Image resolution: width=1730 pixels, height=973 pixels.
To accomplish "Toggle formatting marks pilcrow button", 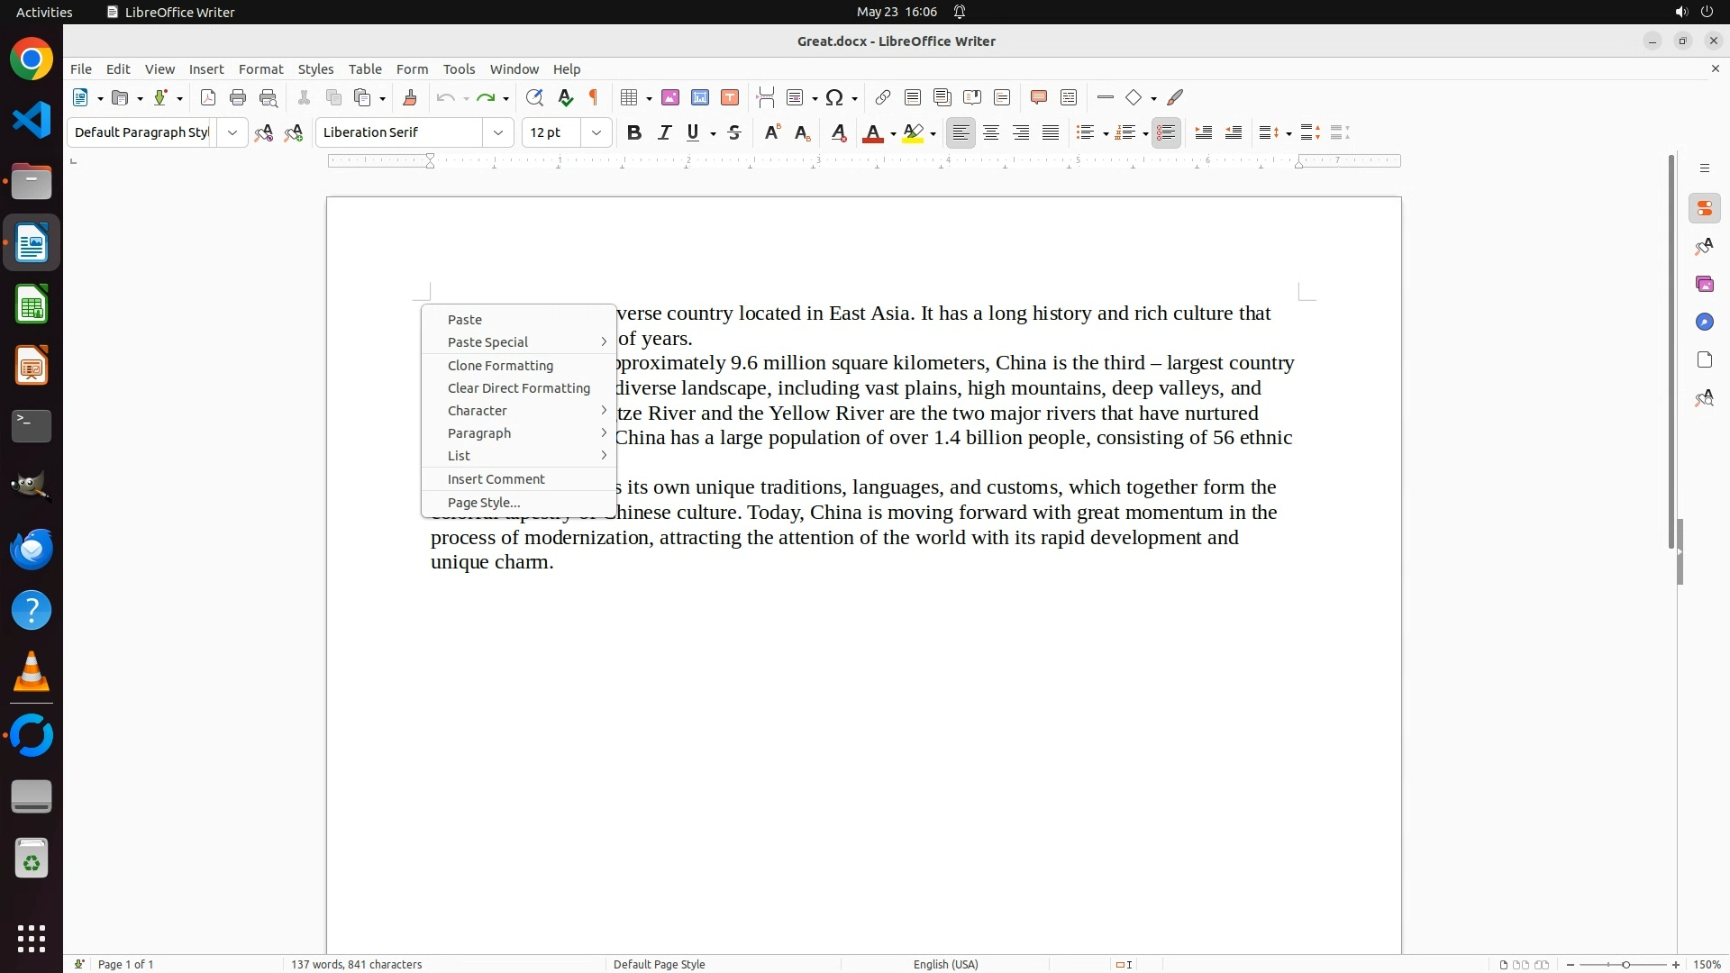I will 594,97.
